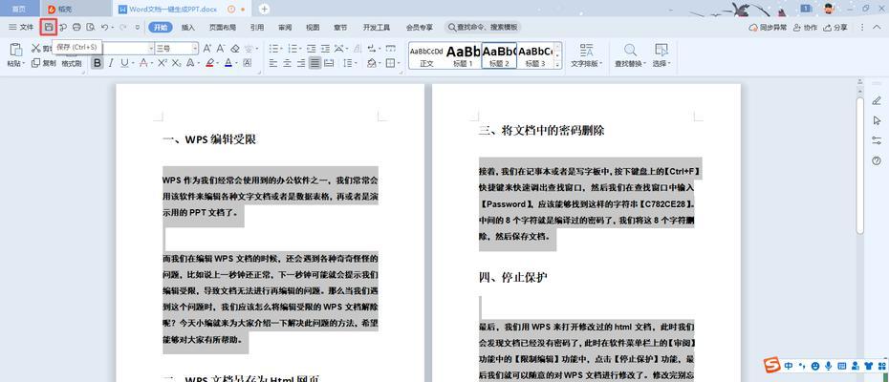The height and width of the screenshot is (382, 889).
Task: Expand the styles gallery more arrow
Action: [x=557, y=65]
